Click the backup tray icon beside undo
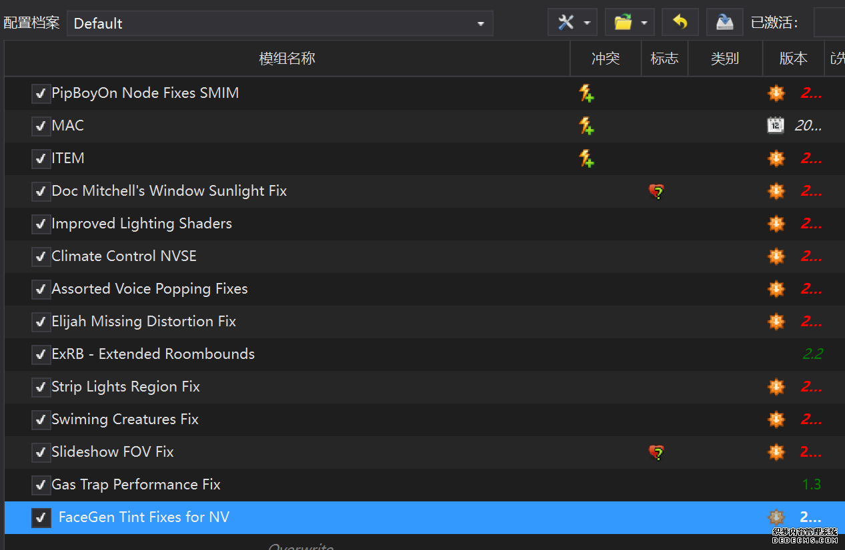Screen dimensions: 845x550 coord(724,23)
